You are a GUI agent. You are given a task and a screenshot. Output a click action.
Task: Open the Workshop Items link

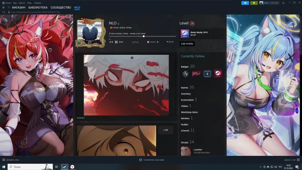pos(189,112)
